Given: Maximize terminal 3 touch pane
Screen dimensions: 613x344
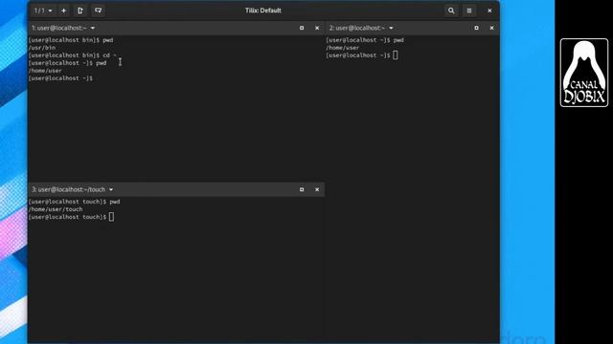Looking at the screenshot, I should coord(302,189).
